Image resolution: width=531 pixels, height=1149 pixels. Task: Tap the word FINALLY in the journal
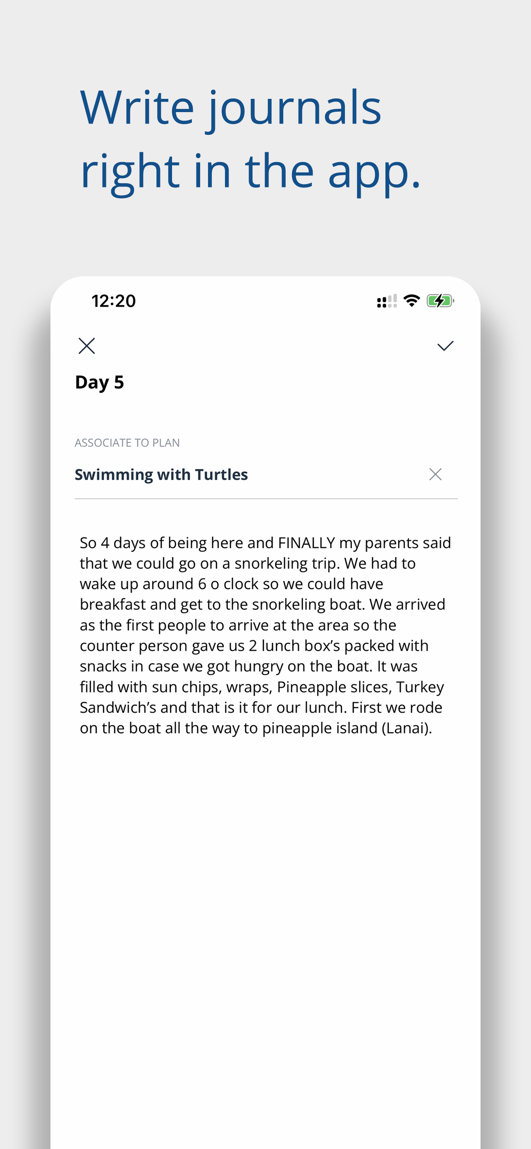(x=306, y=543)
